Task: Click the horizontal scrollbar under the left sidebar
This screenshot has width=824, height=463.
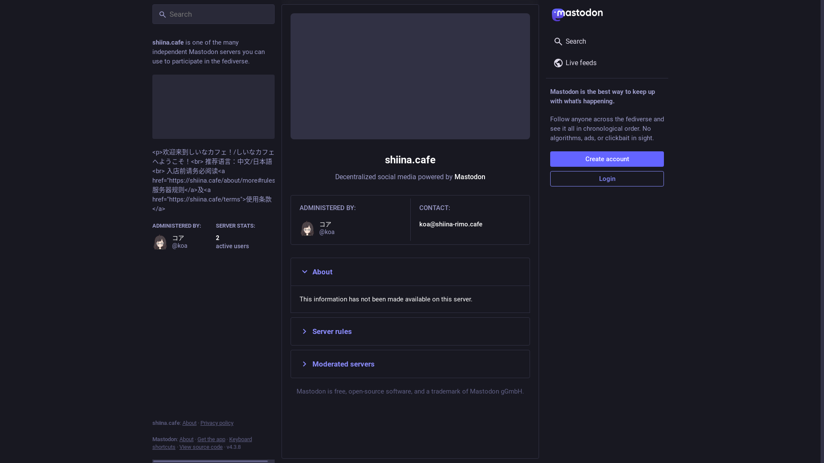Action: point(210,461)
